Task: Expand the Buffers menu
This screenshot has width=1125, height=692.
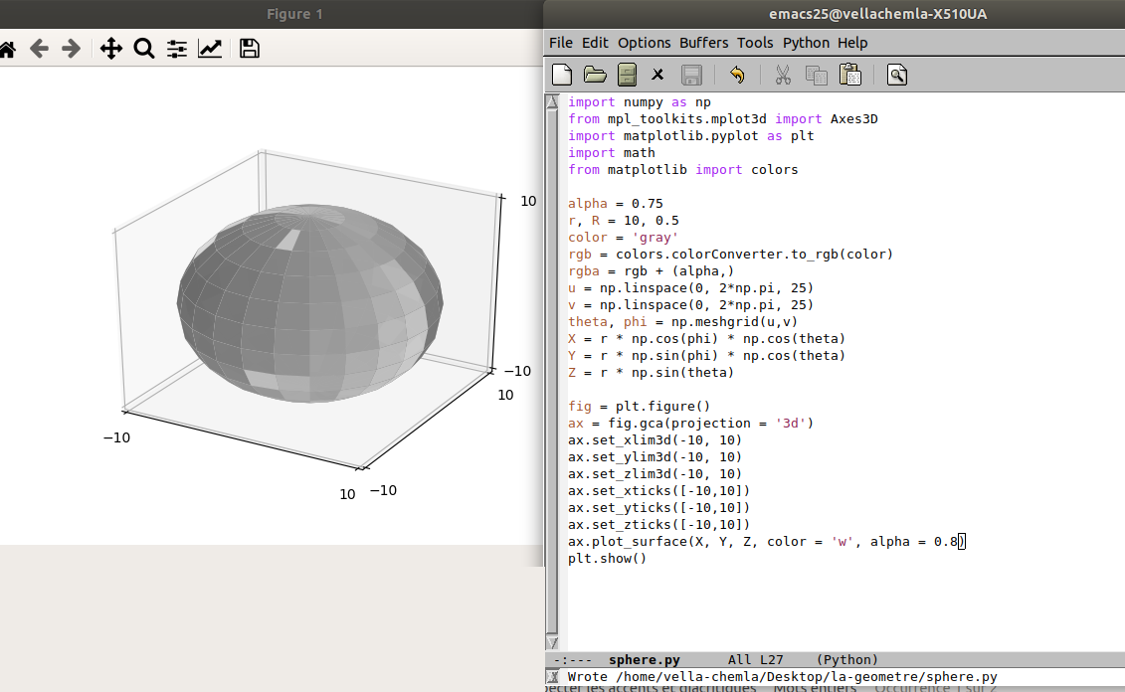Action: (x=703, y=43)
